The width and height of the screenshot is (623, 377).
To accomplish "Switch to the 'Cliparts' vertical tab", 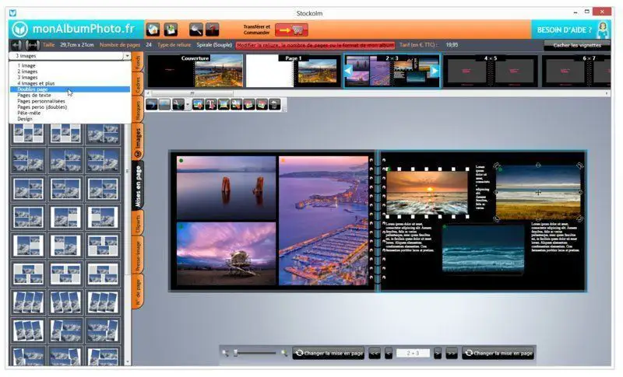I will [138, 223].
